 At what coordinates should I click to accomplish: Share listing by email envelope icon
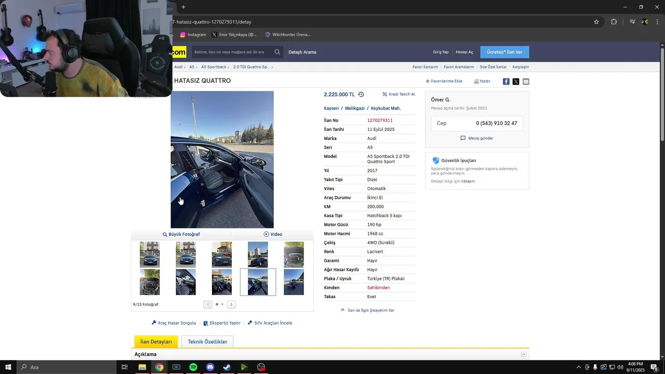pyautogui.click(x=526, y=82)
